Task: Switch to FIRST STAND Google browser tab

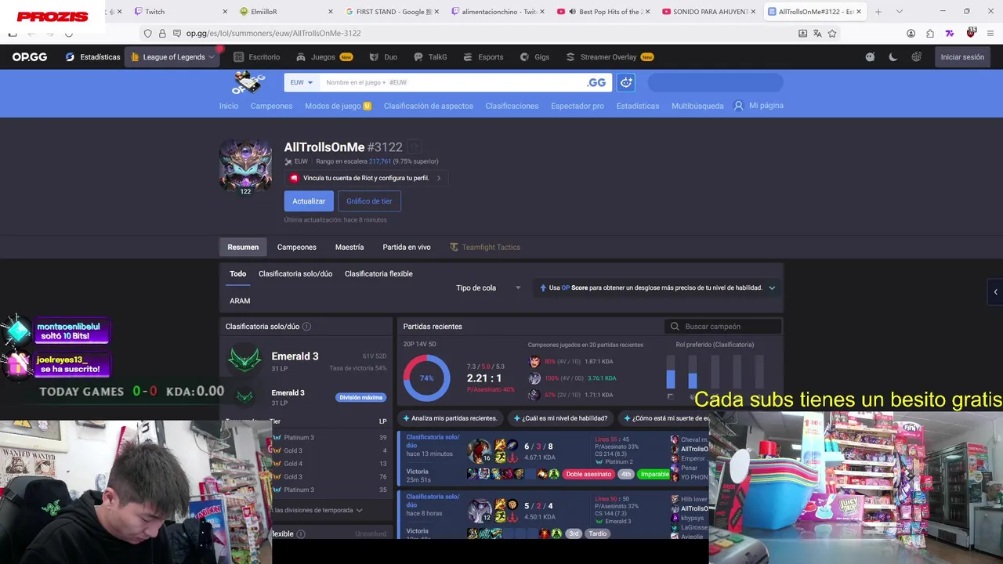Action: point(390,12)
